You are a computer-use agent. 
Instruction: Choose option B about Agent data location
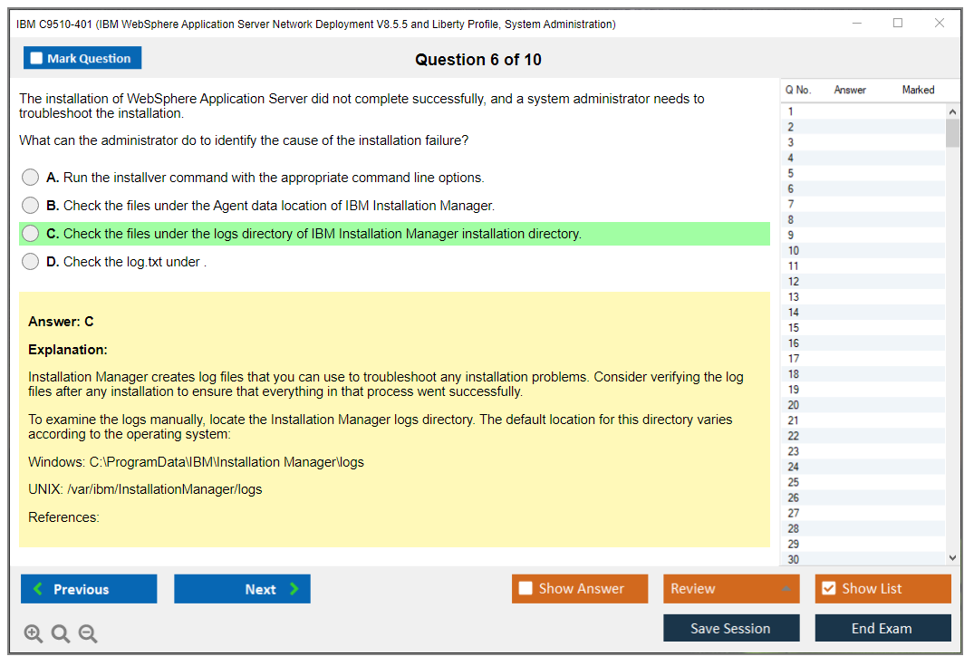click(31, 206)
